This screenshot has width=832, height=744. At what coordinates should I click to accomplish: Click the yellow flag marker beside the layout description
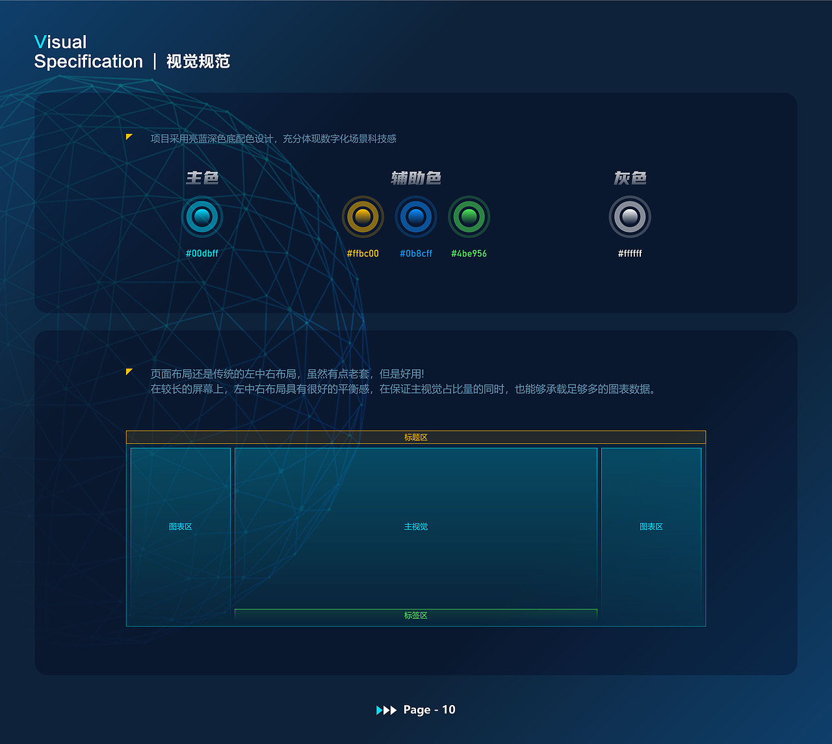click(x=129, y=371)
